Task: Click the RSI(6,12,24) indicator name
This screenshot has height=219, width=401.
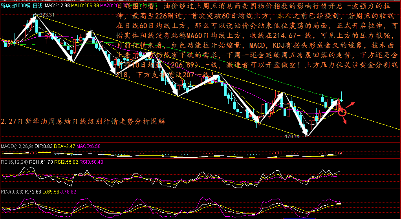Action: coord(14,161)
